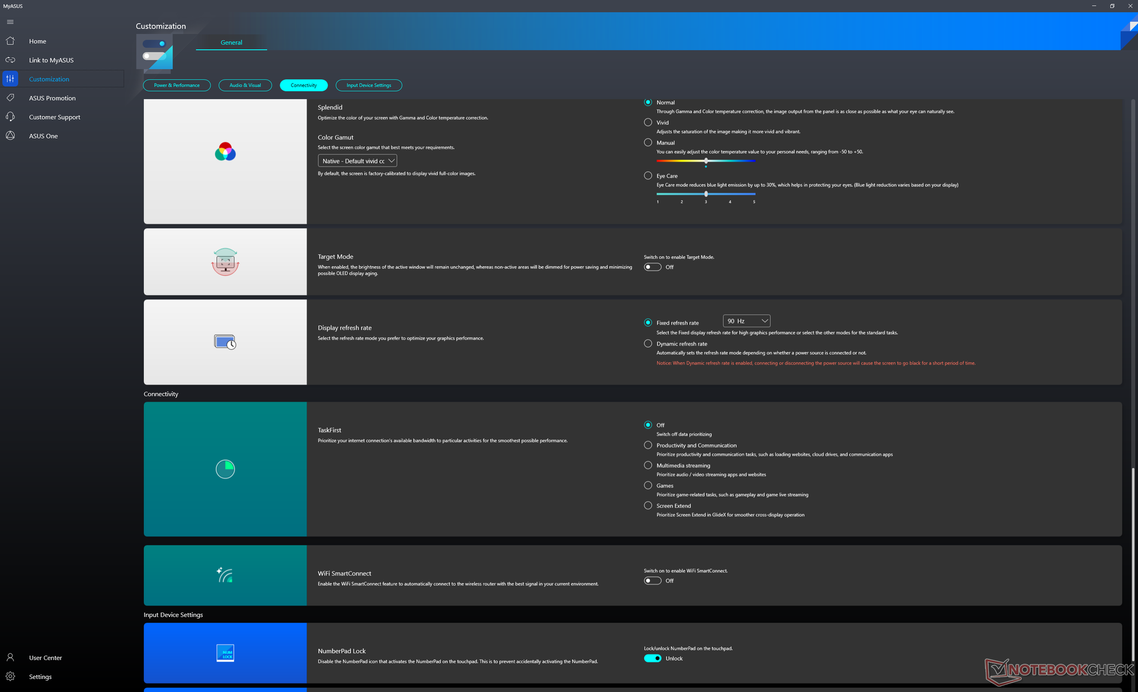Screen dimensions: 1138x692
Task: Turn on the Target Mode switch
Action: [653, 267]
